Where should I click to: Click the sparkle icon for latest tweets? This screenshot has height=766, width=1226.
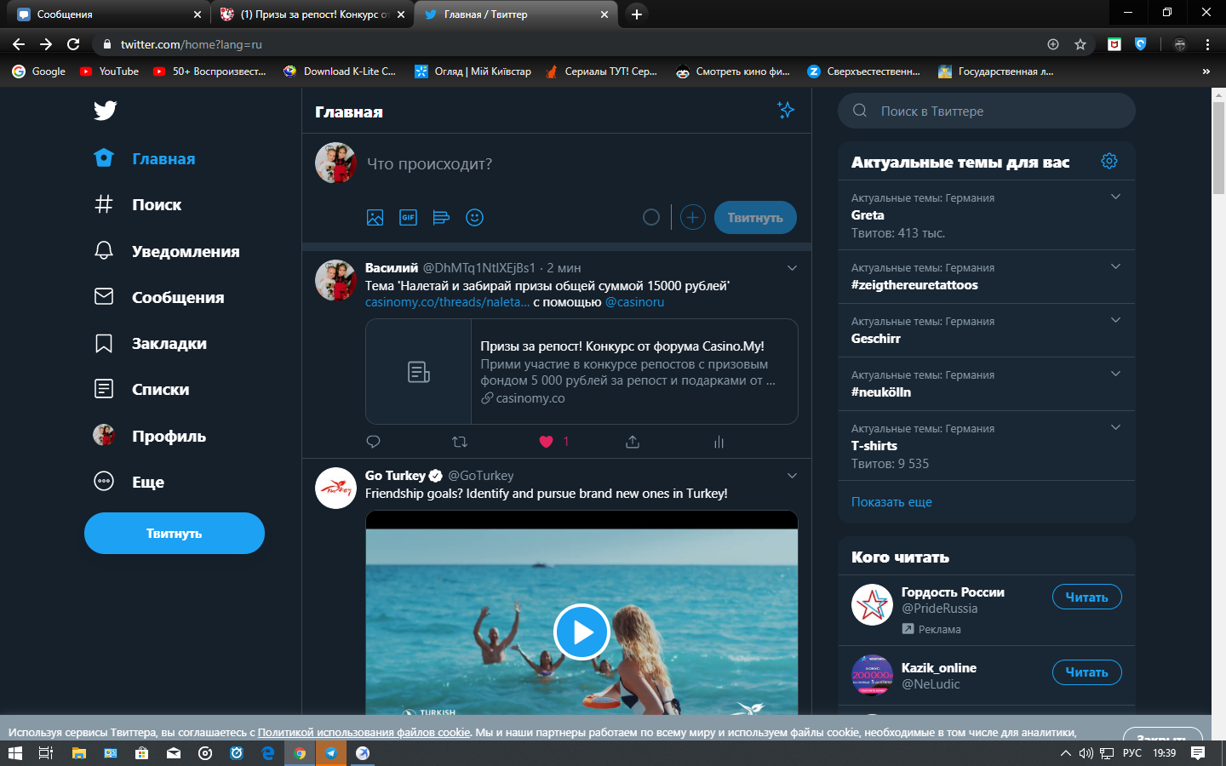pyautogui.click(x=785, y=111)
